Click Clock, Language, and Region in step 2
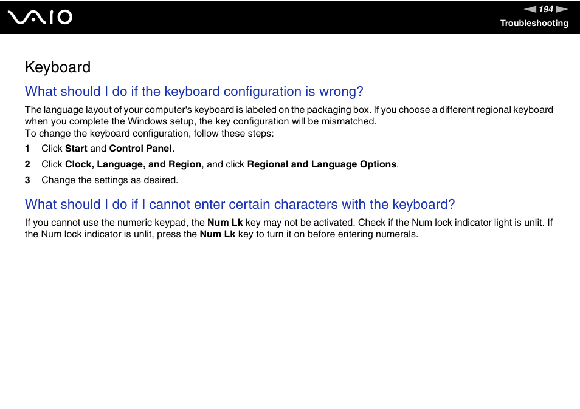Screen dimensions: 580x409 (x=133, y=164)
